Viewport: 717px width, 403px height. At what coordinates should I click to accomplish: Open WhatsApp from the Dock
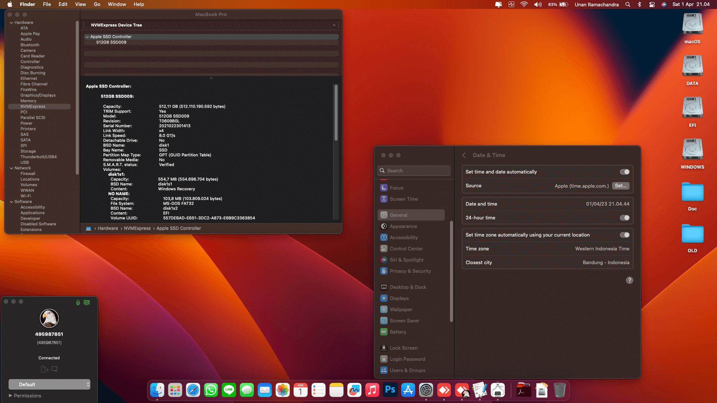(211, 390)
